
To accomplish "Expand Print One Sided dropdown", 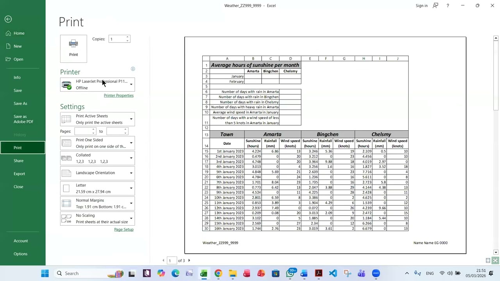I will point(97,143).
